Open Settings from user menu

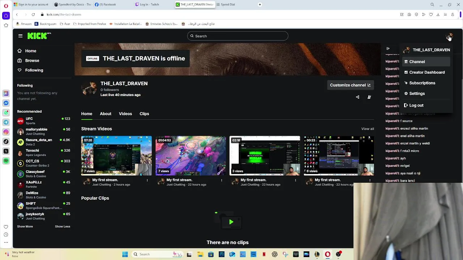click(426, 94)
